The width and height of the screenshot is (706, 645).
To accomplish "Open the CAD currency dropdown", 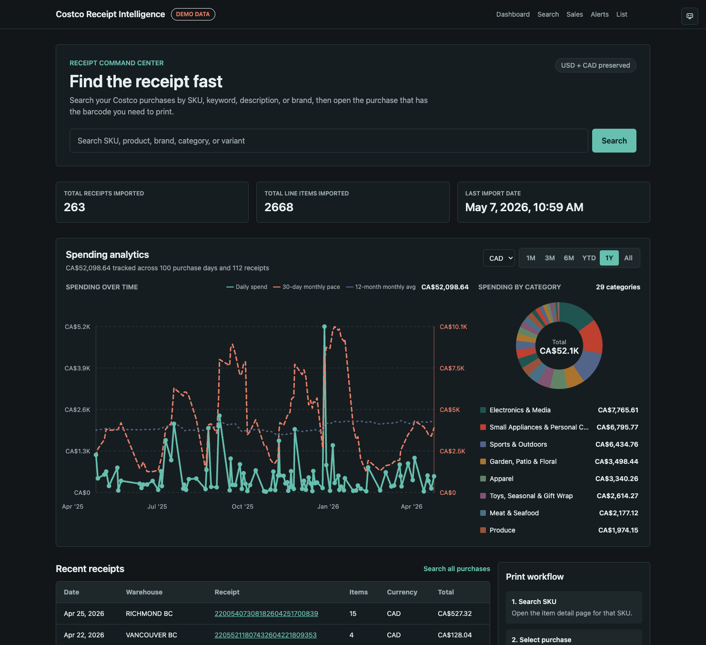I will click(x=499, y=258).
